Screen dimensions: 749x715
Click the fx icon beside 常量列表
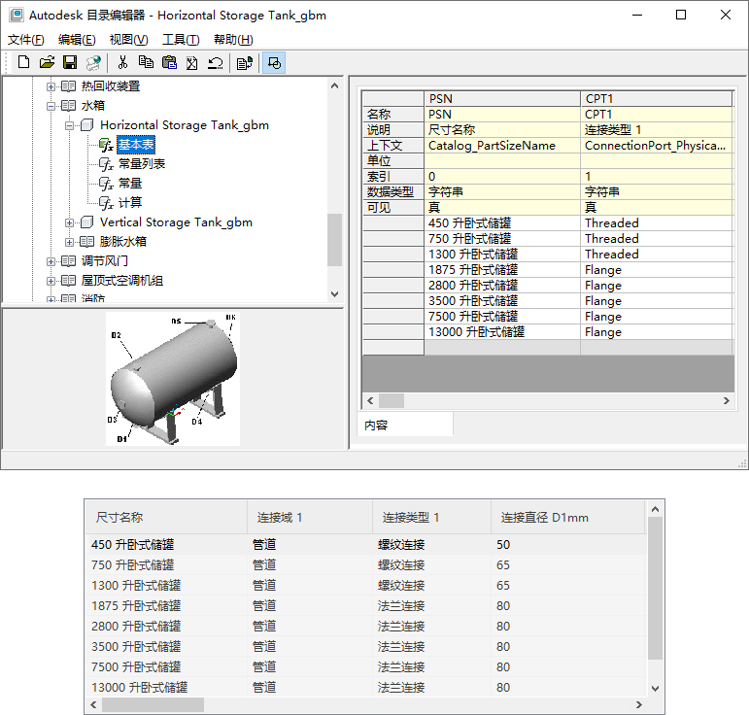[x=106, y=164]
